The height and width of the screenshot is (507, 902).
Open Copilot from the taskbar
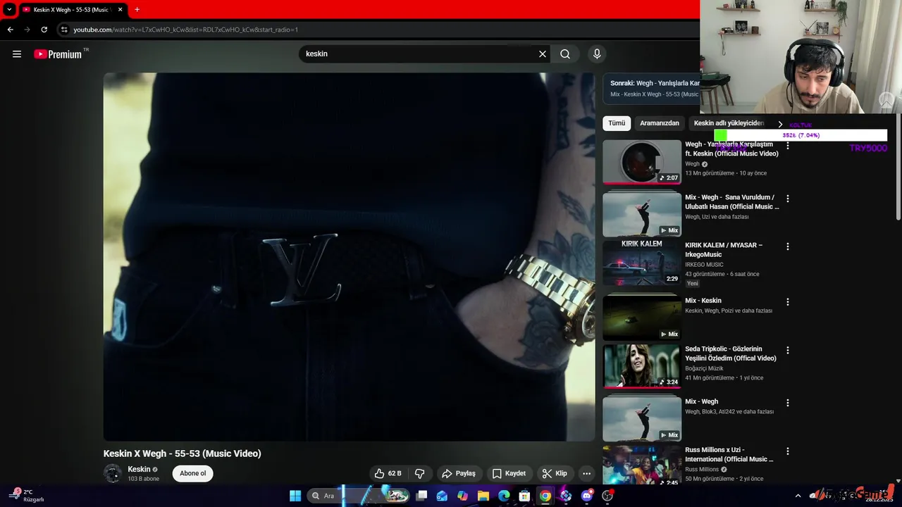pos(462,496)
